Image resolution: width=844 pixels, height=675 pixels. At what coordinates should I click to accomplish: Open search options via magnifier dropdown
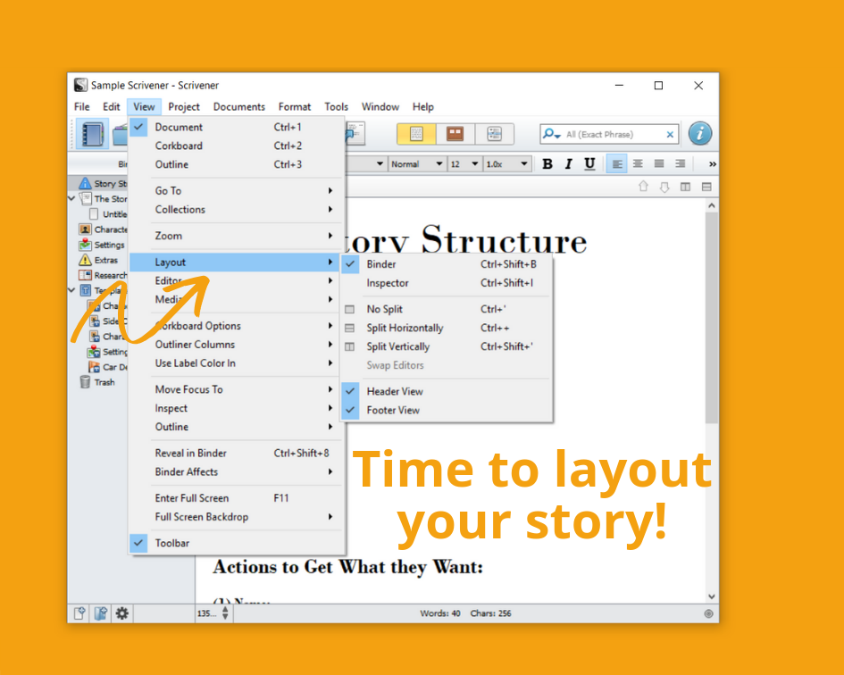pos(552,134)
